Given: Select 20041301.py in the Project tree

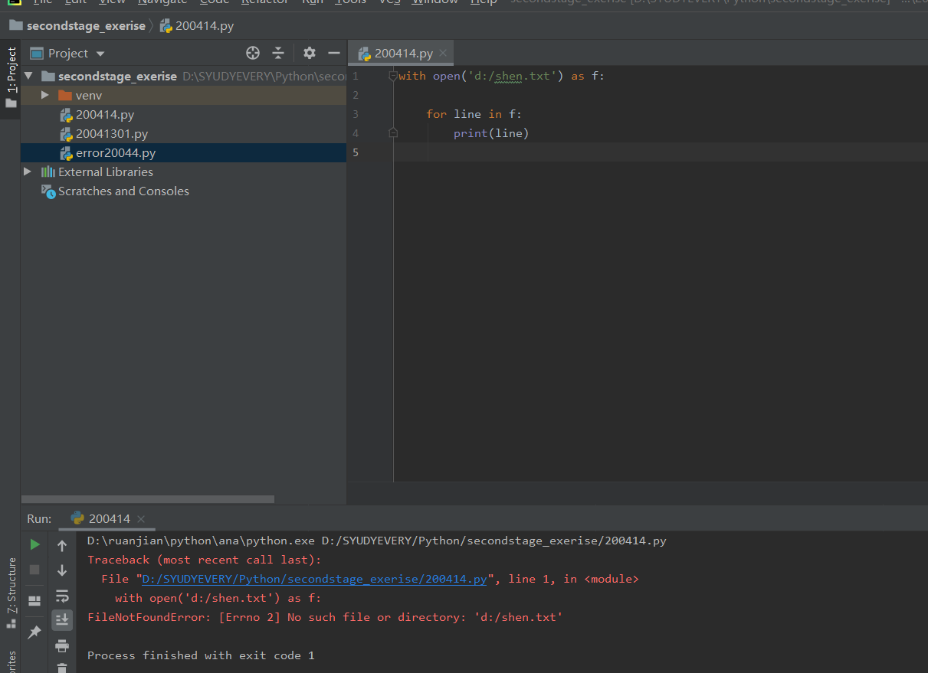Looking at the screenshot, I should pyautogui.click(x=112, y=133).
